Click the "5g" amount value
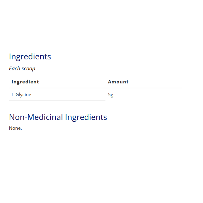The width and height of the screenshot is (203, 203). 111,95
